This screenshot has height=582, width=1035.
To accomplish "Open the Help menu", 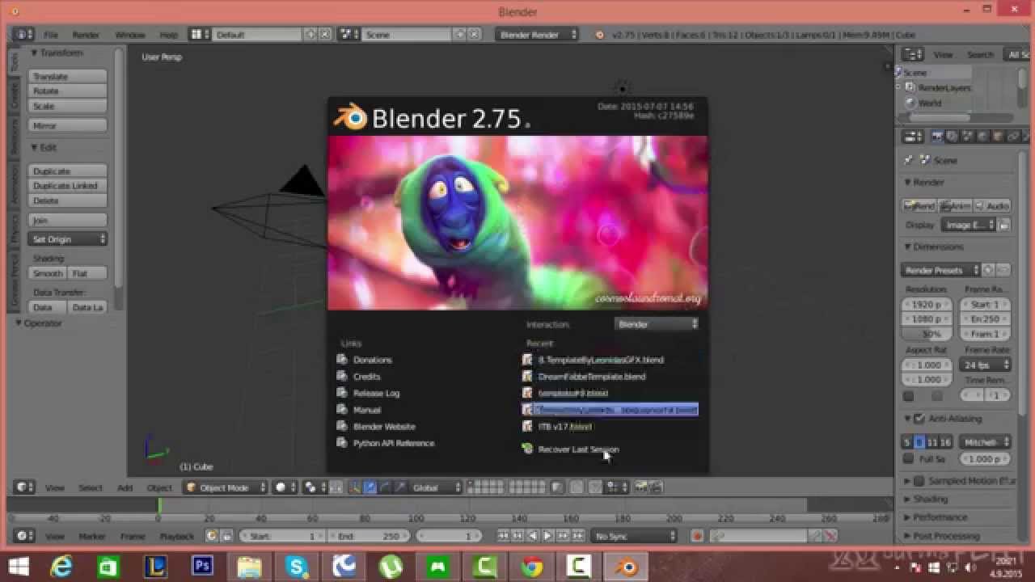I will [168, 35].
